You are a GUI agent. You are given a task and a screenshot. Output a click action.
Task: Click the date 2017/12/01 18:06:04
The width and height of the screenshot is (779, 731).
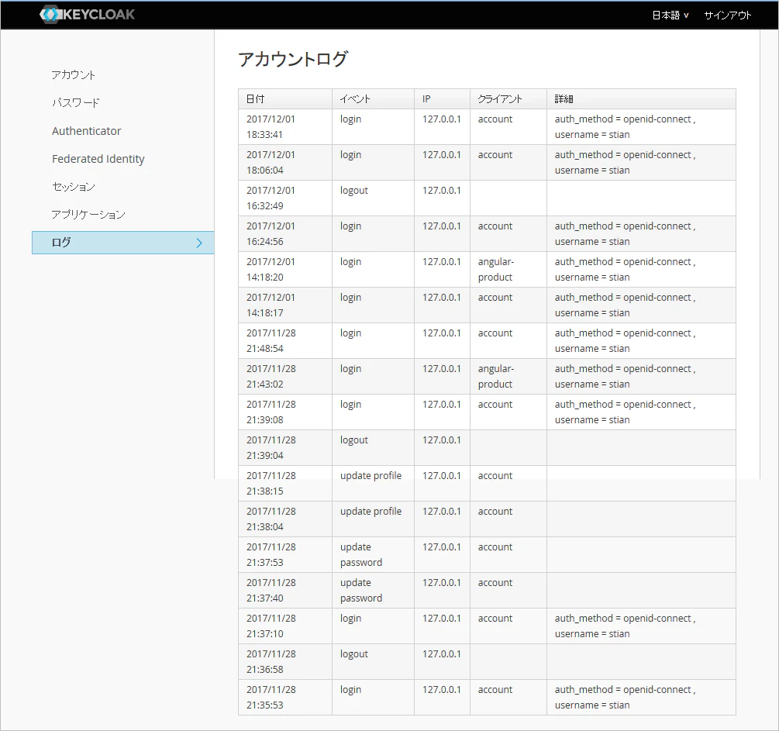point(271,163)
